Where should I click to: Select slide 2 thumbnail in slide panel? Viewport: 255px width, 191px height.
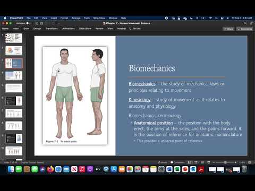(14, 50)
